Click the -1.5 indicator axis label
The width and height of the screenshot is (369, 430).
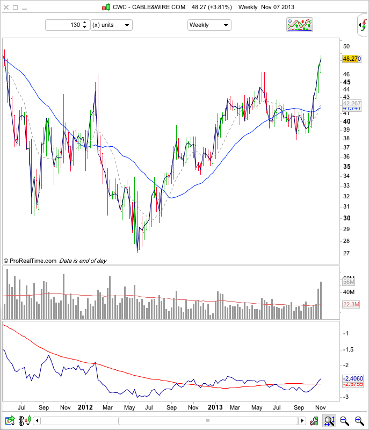click(x=349, y=349)
